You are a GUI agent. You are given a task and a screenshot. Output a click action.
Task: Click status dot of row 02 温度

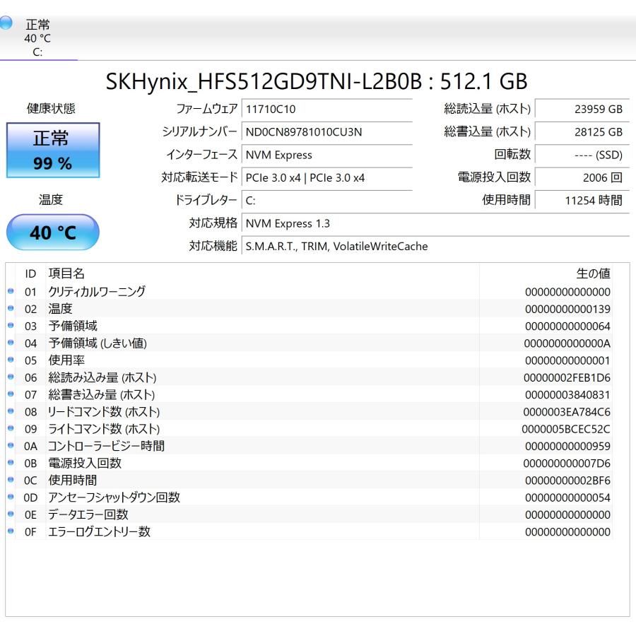[x=11, y=308]
